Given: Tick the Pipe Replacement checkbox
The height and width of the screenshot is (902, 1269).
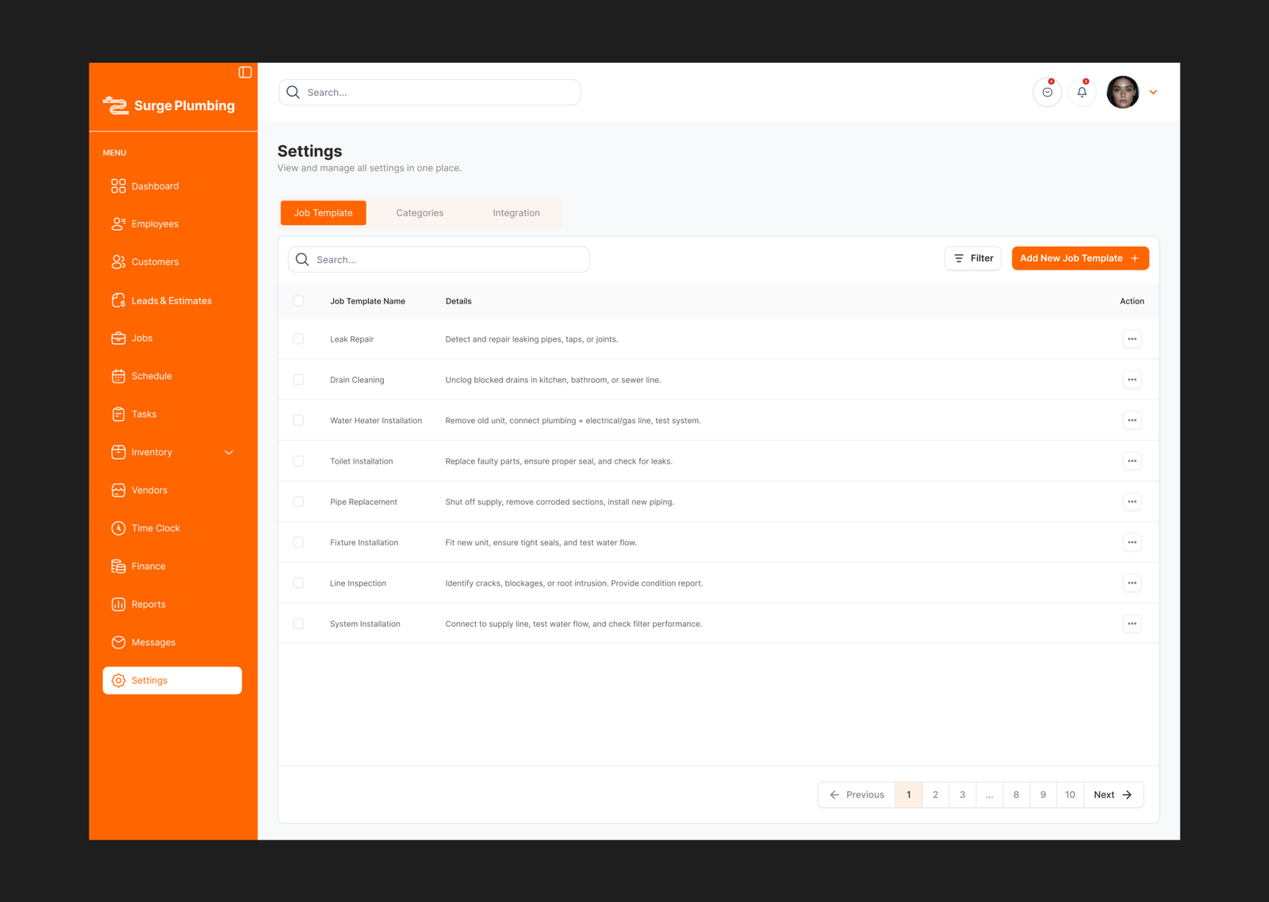Looking at the screenshot, I should pyautogui.click(x=298, y=502).
